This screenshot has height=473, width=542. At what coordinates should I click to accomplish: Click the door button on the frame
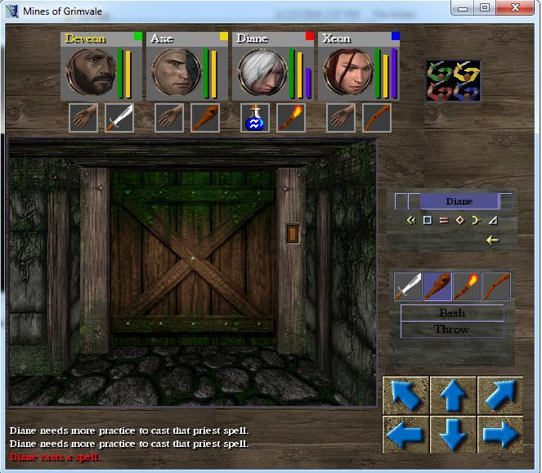(x=293, y=234)
